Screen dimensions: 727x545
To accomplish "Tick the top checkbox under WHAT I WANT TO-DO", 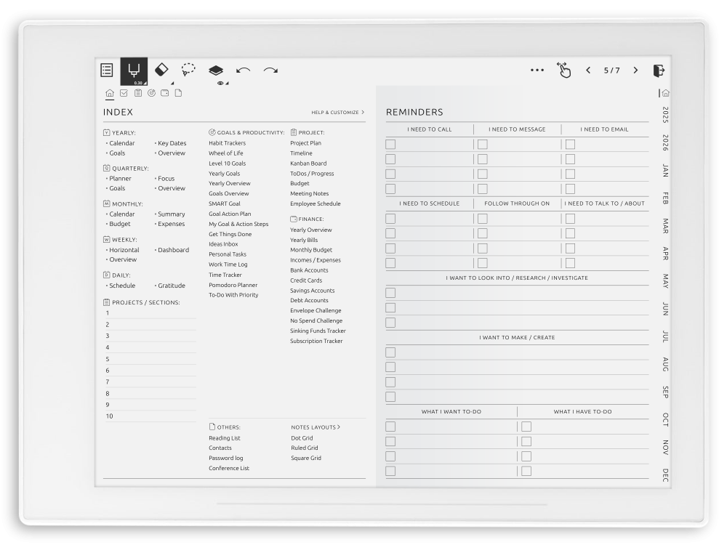I will tap(390, 426).
